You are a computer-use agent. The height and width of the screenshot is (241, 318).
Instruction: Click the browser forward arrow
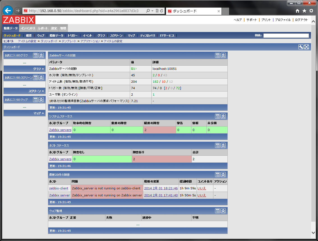pos(18,11)
